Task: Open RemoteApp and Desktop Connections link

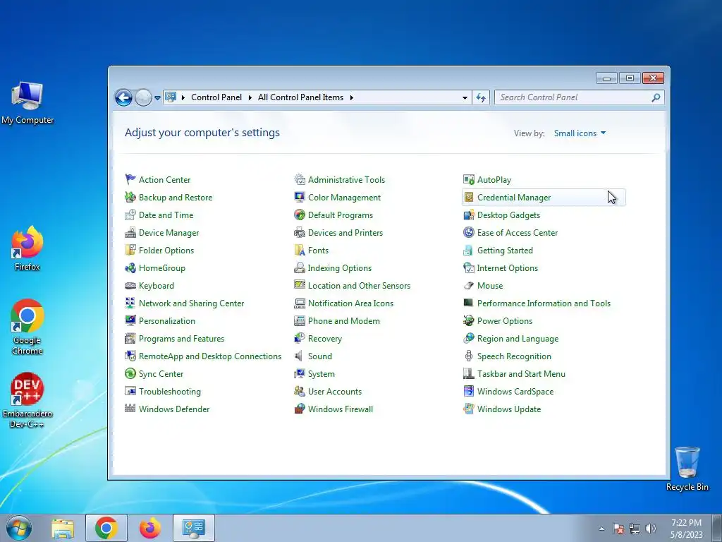Action: pos(210,356)
